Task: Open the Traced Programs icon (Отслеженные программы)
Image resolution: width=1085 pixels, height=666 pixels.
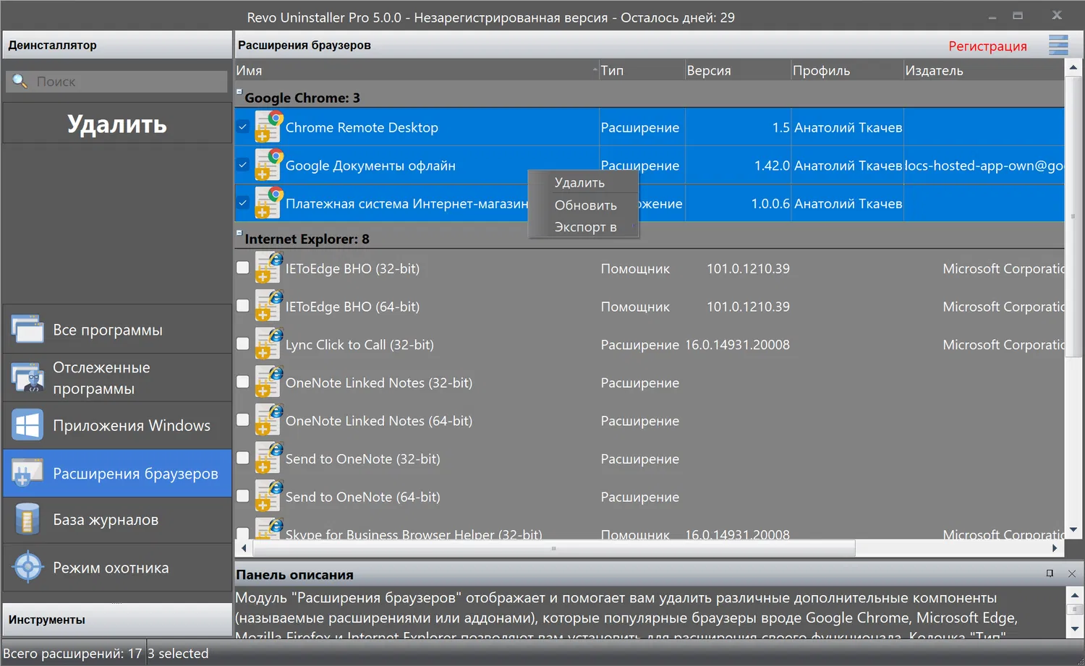Action: pos(27,377)
